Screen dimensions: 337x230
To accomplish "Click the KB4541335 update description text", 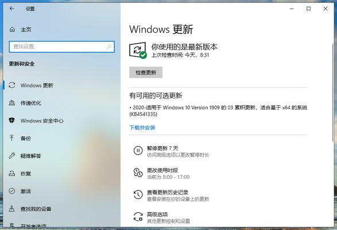I will pyautogui.click(x=218, y=111).
